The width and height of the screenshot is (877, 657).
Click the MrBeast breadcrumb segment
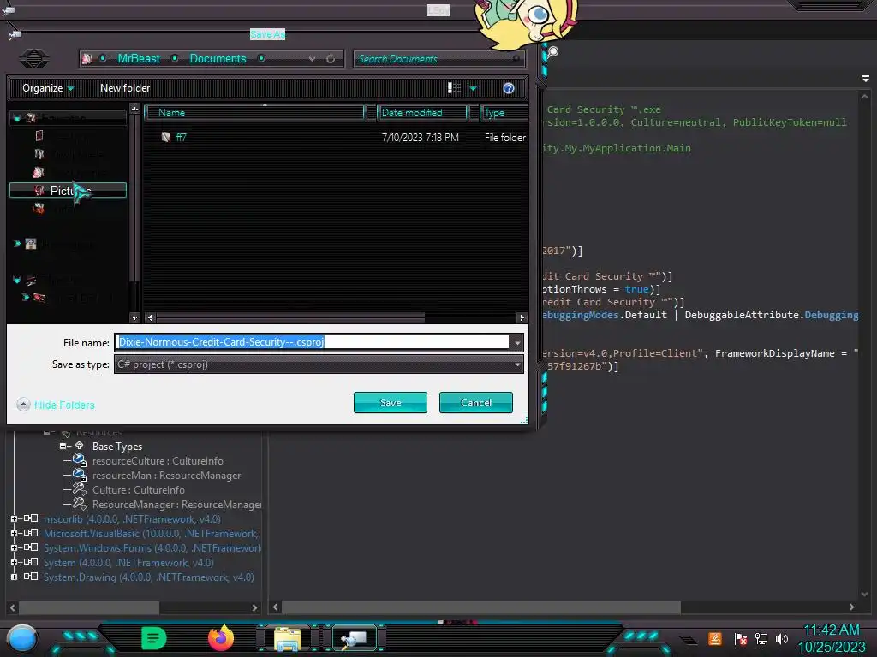coord(139,59)
